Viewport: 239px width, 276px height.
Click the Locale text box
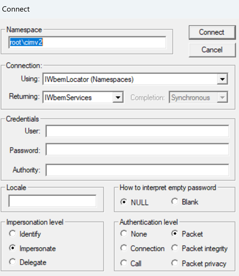click(52, 201)
